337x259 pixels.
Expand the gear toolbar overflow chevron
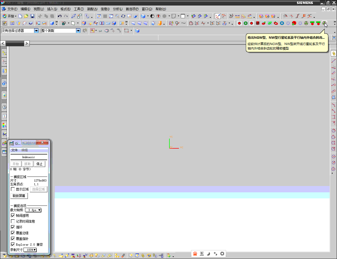[335, 23]
